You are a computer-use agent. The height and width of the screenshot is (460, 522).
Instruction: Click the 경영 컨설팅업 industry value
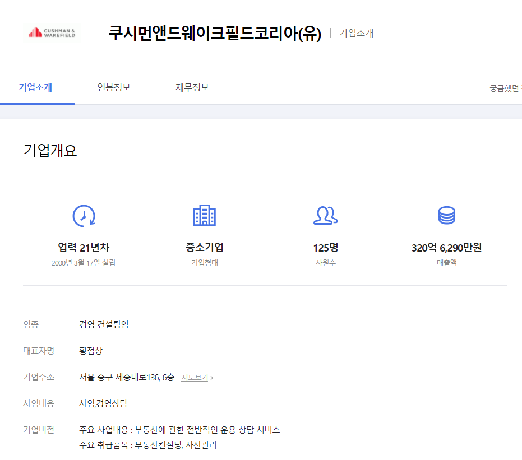click(x=104, y=324)
